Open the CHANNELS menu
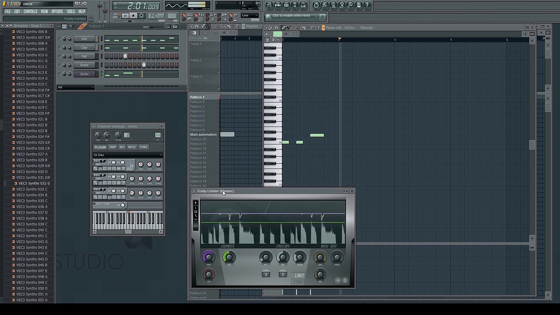The height and width of the screenshot is (315, 560). pyautogui.click(x=30, y=11)
